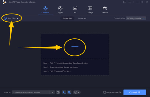Click the Add Files plus icon
The width and height of the screenshot is (150, 97).
click(5, 18)
